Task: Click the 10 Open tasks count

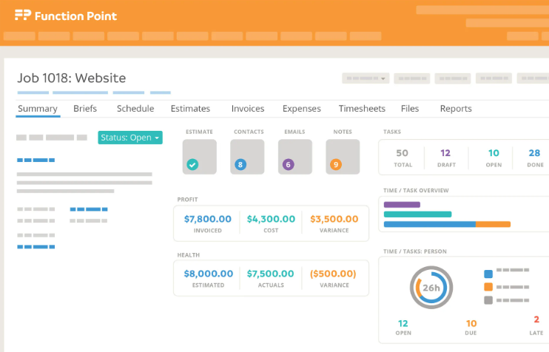Action: (494, 153)
